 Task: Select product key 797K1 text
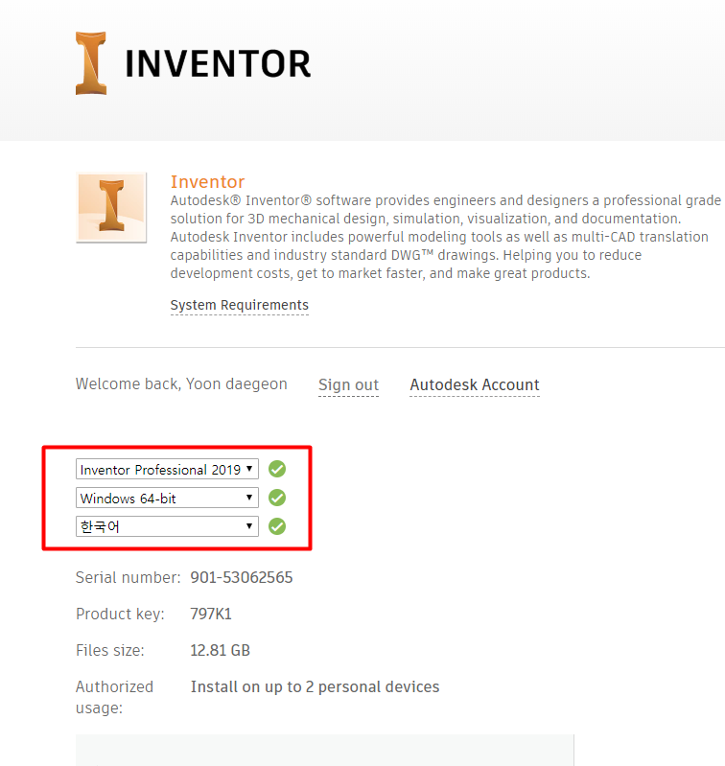coord(211,614)
